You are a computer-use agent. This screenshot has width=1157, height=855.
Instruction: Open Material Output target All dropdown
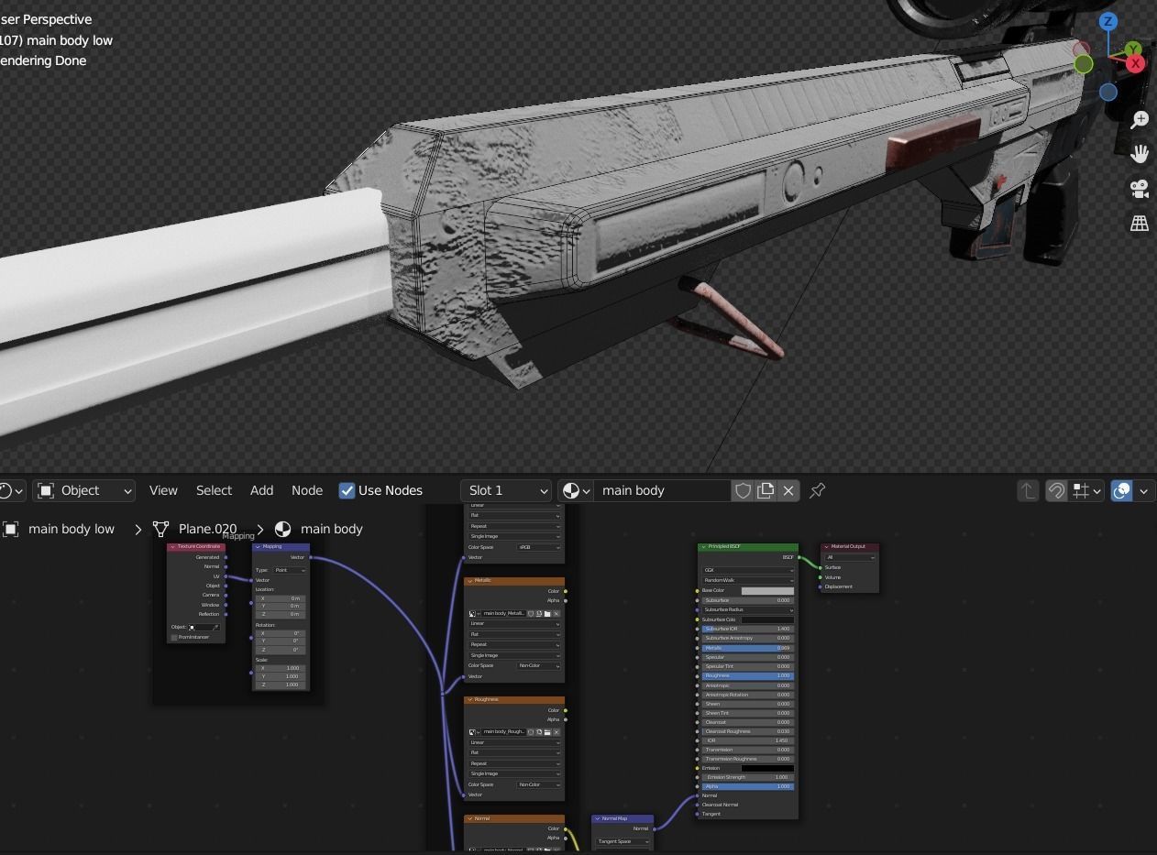tap(850, 557)
